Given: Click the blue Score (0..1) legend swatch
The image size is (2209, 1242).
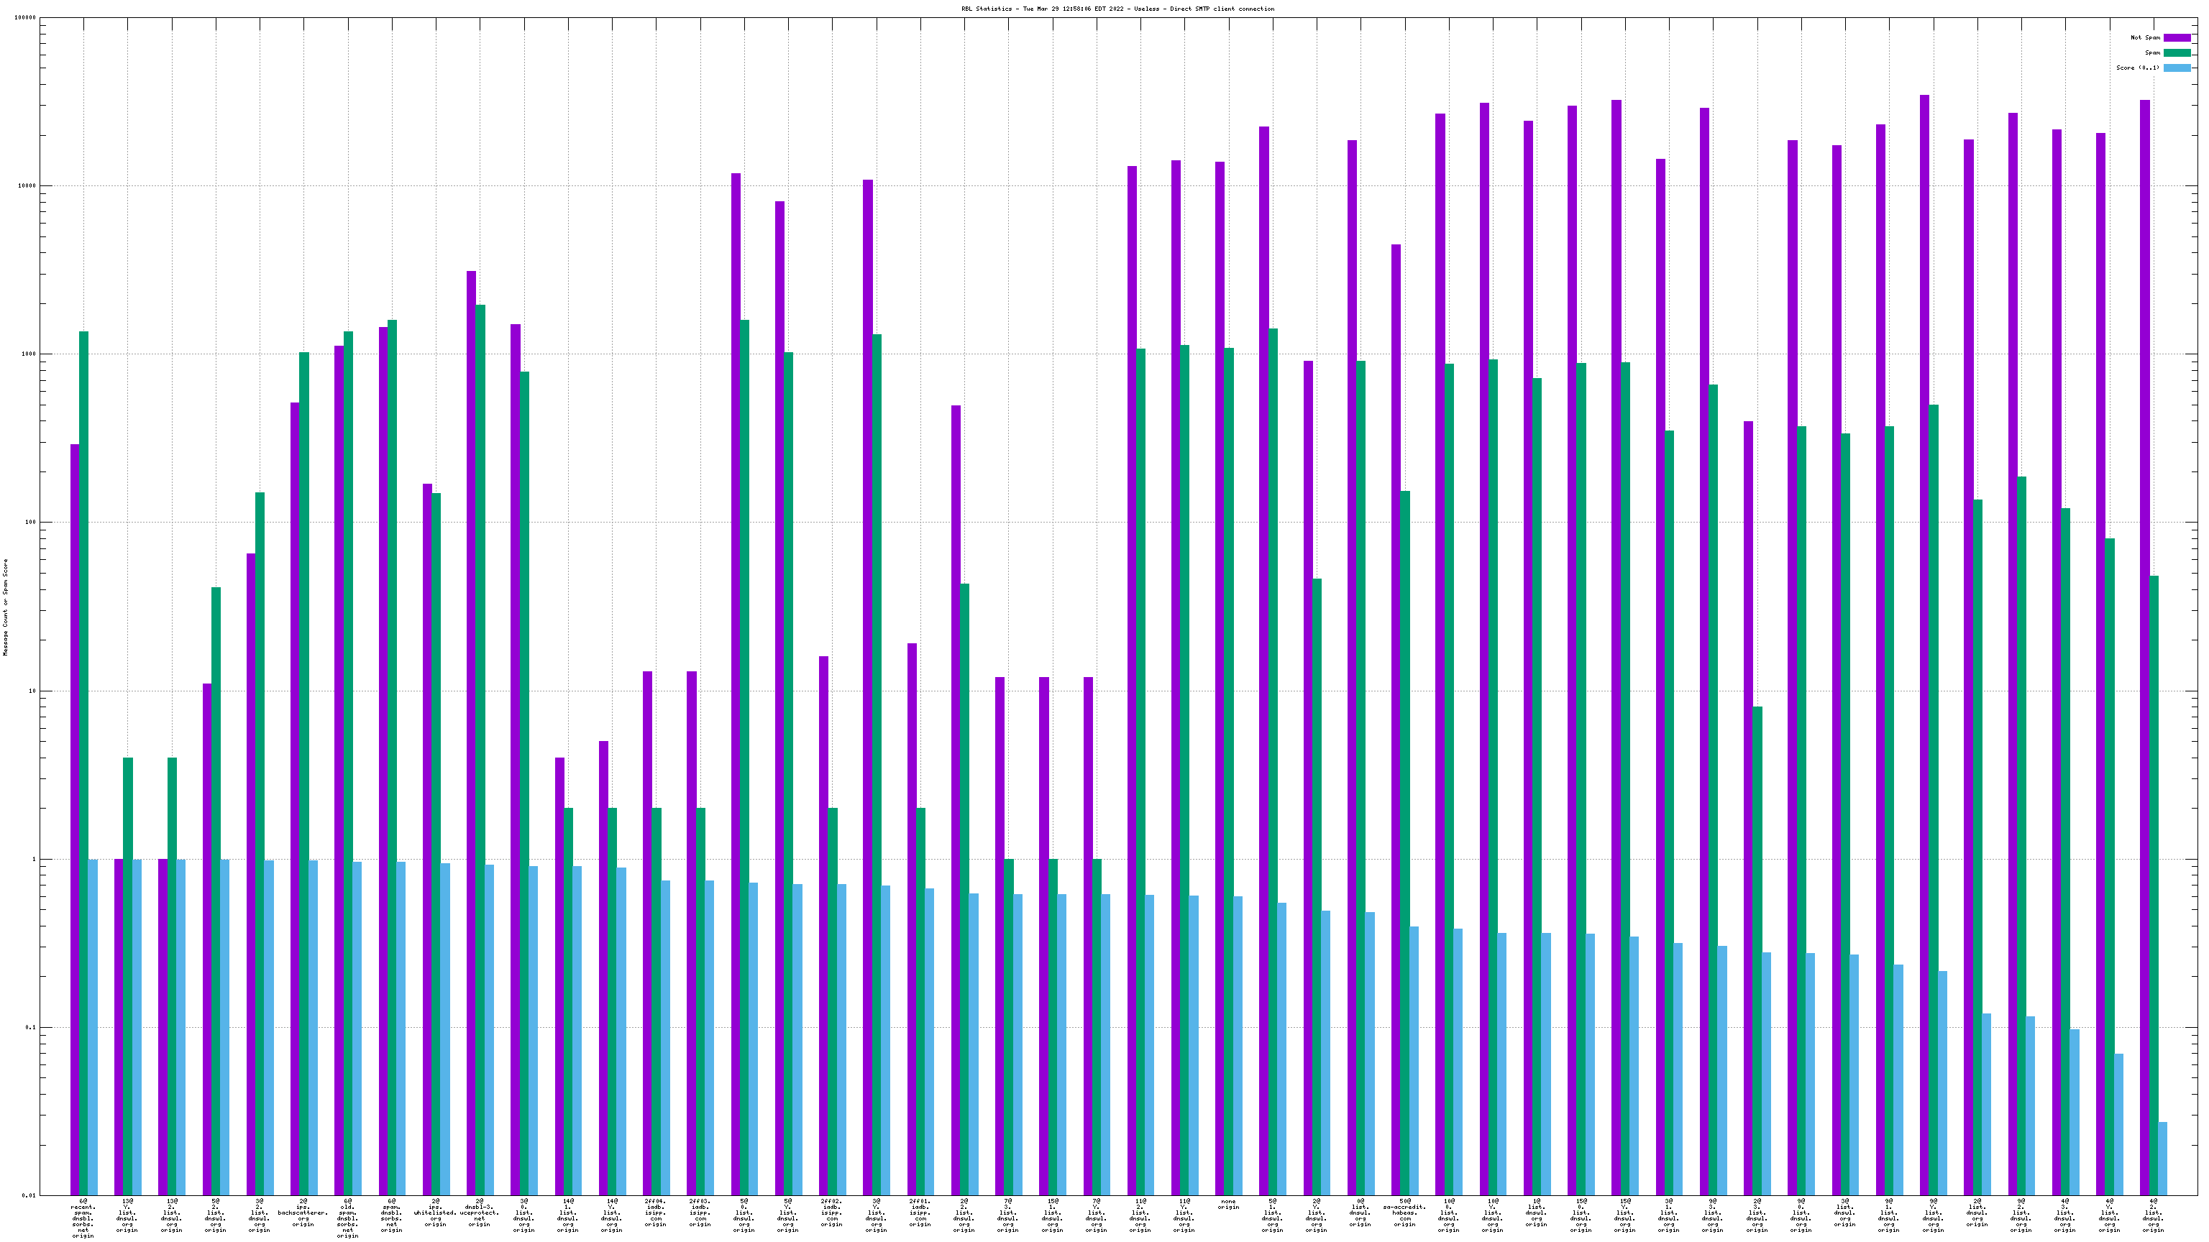Looking at the screenshot, I should tap(2177, 68).
